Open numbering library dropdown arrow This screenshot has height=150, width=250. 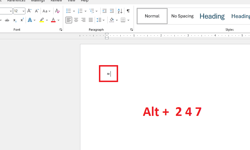(x=85, y=11)
